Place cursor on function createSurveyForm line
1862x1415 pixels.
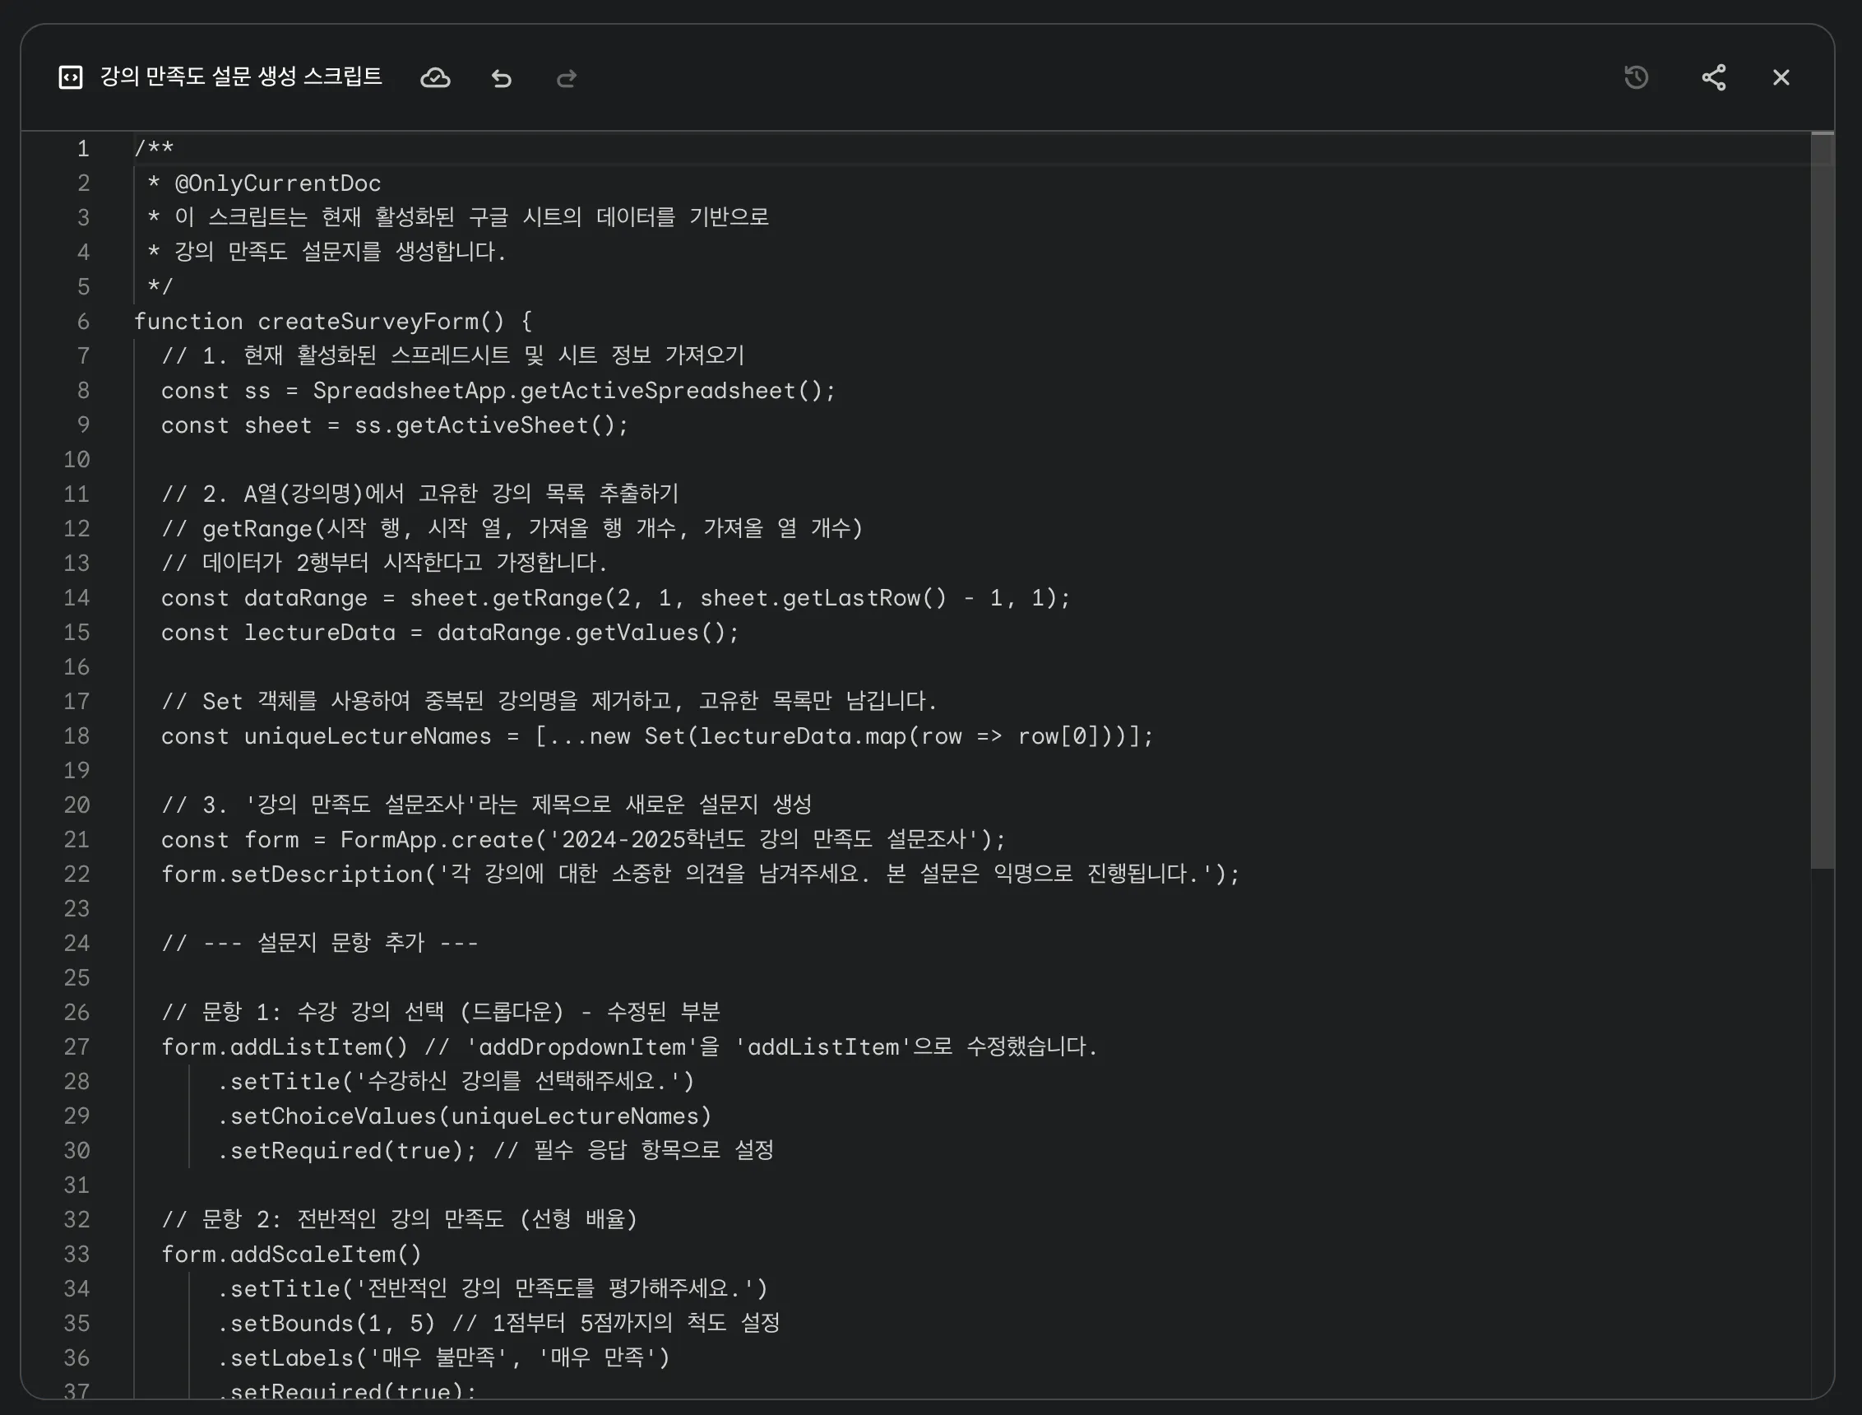(x=332, y=322)
